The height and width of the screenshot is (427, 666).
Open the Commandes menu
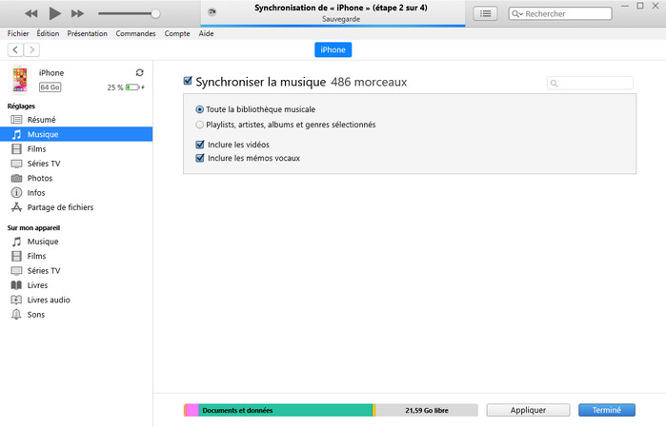tap(135, 33)
